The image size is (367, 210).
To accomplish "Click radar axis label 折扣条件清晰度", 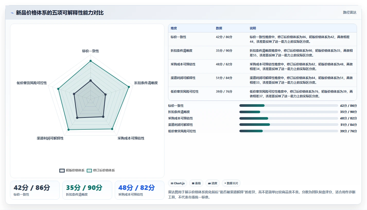I will point(146,83).
